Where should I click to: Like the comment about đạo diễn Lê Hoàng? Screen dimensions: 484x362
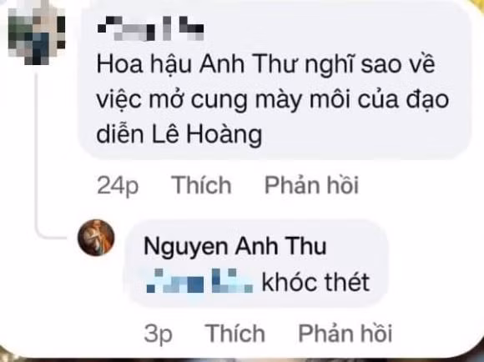pos(201,185)
